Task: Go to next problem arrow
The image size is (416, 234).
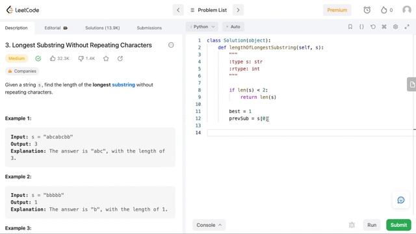Action: tap(238, 10)
